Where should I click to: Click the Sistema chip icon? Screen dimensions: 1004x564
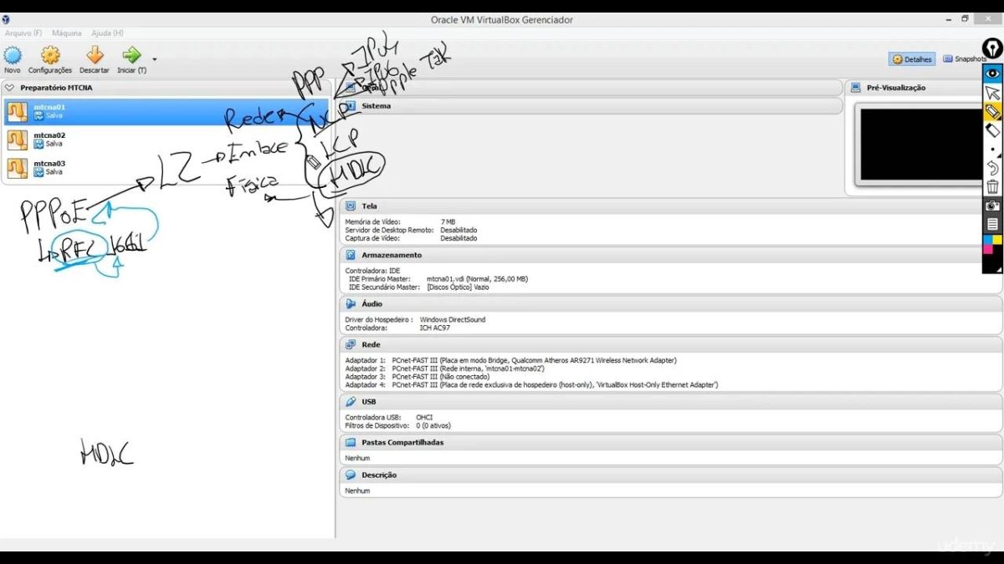(351, 106)
